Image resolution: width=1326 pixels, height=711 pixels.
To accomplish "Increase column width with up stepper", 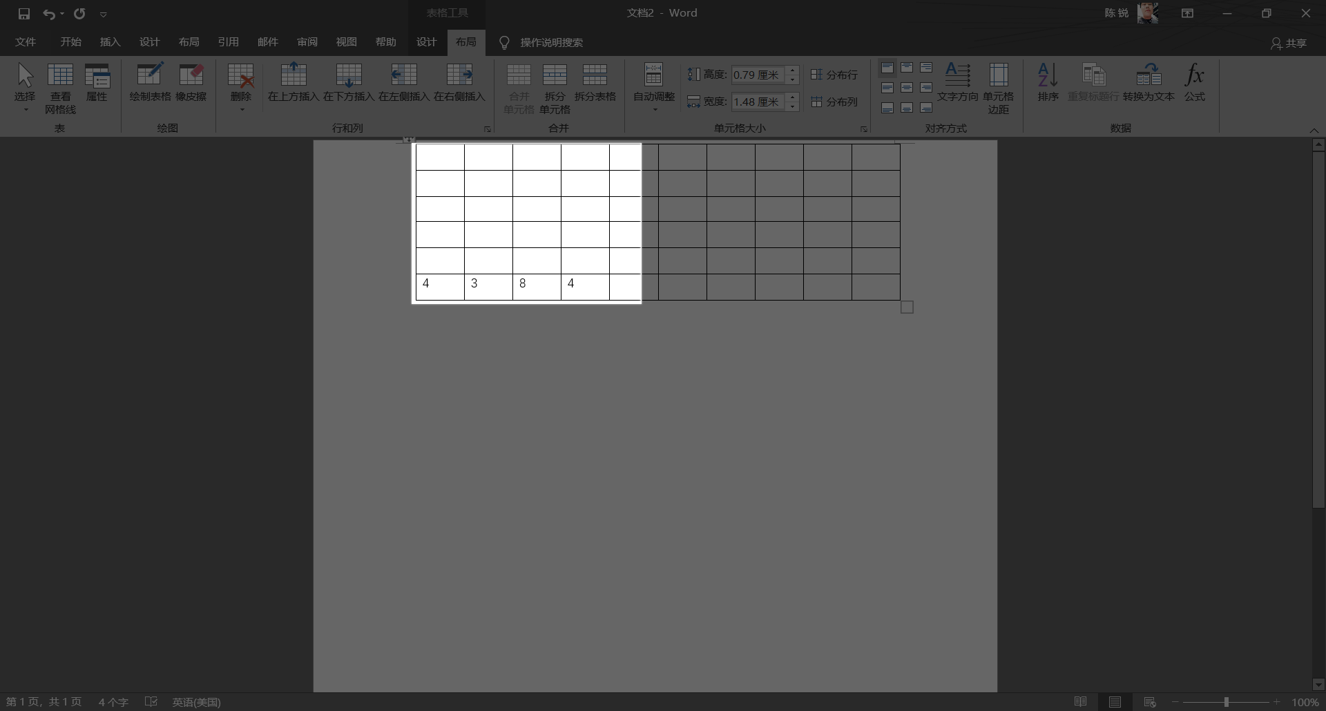I will pyautogui.click(x=793, y=97).
